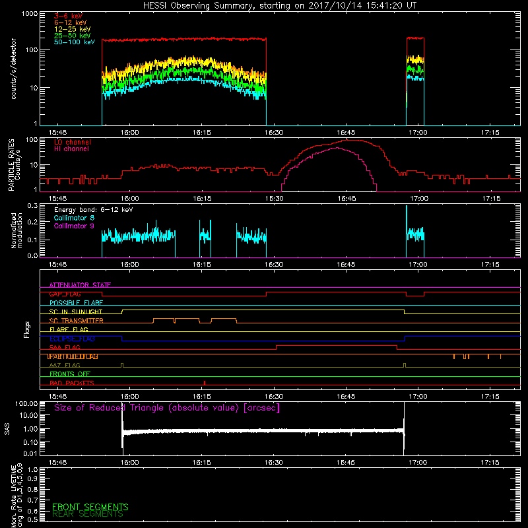Click the GAP_FLAG label
Screen dimensions: 528x528
65,294
